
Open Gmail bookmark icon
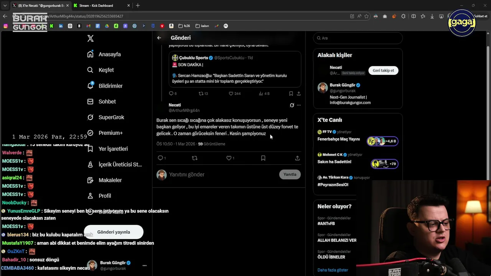click(88, 26)
